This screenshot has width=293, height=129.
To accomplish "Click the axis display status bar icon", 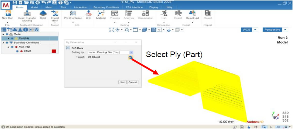I will [271, 127].
